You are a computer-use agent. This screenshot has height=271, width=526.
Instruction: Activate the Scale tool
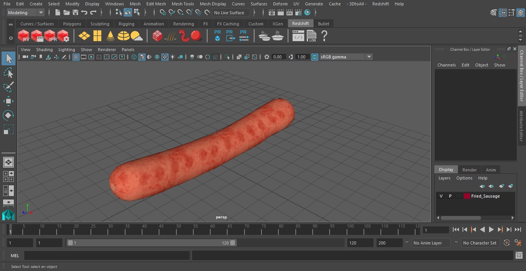[8, 130]
